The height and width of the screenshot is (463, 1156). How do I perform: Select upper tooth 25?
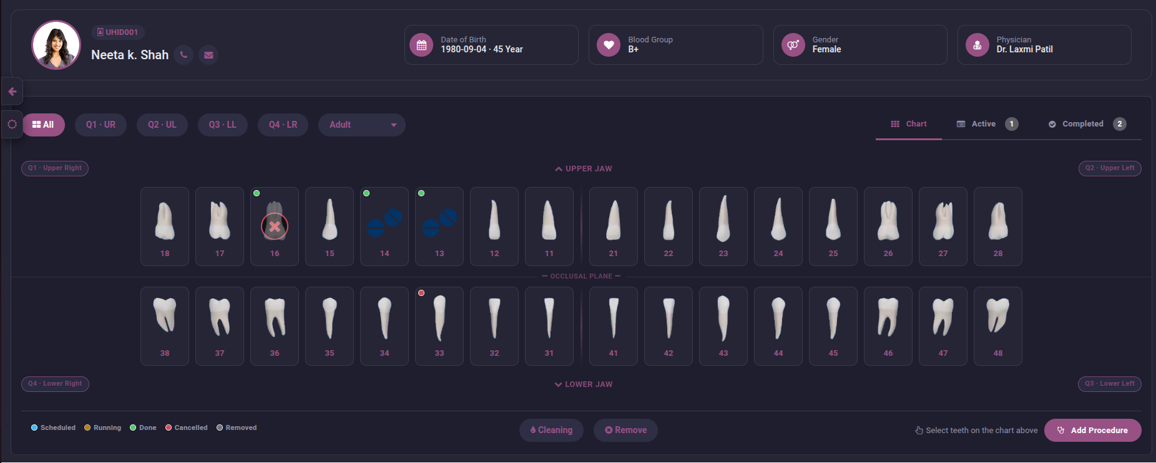[833, 226]
